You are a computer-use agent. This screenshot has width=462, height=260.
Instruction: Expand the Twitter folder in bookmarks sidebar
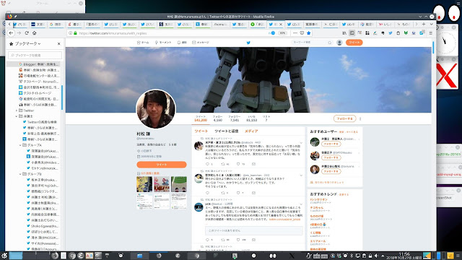(x=17, y=110)
